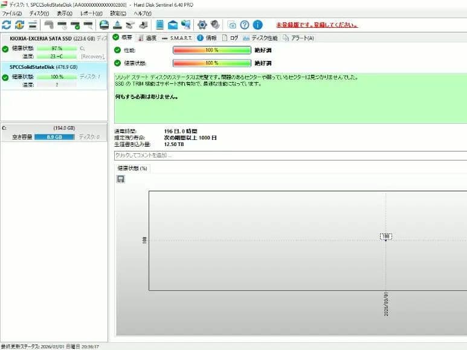The image size is (467, 350).
Task: Open the レポート menu
Action: coord(91,13)
